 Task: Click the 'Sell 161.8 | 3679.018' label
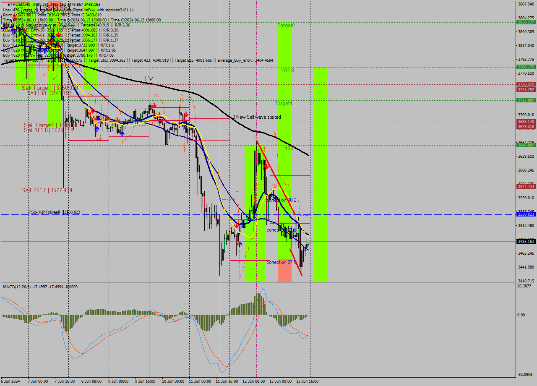(49, 130)
